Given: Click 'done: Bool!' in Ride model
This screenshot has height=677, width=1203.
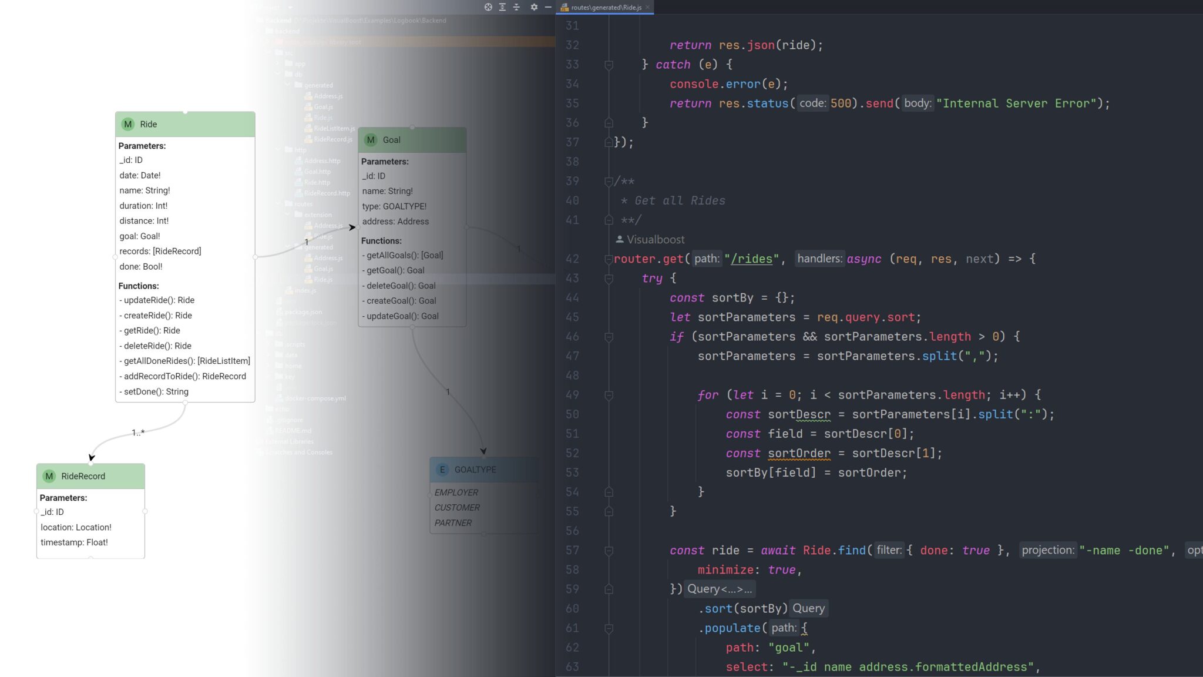Looking at the screenshot, I should (x=141, y=266).
